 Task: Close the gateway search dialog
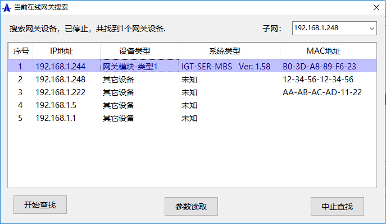click(375, 8)
